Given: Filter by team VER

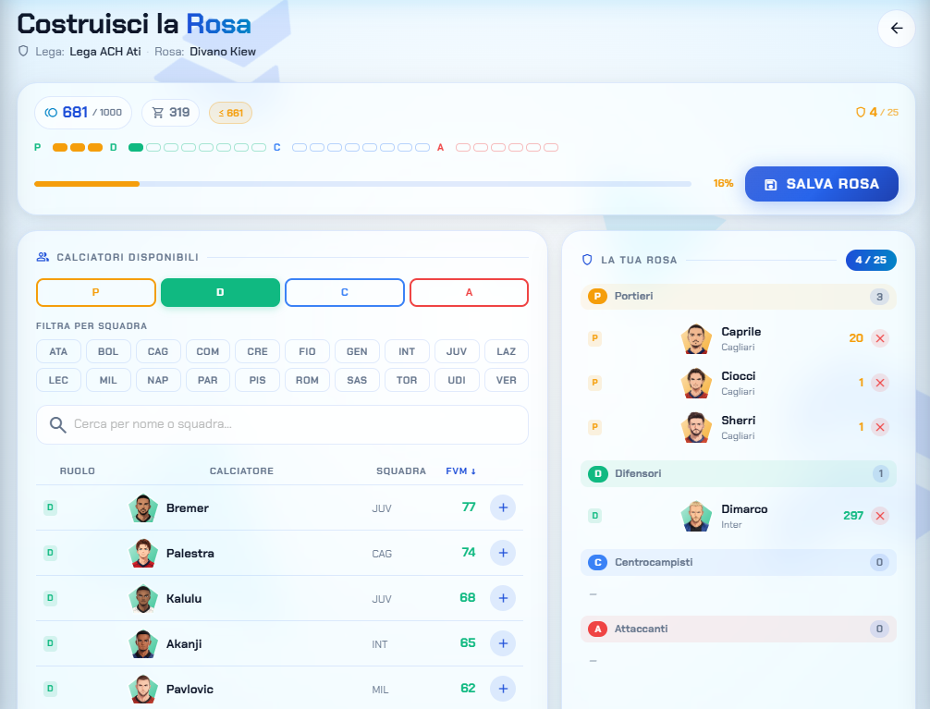Looking at the screenshot, I should point(507,380).
